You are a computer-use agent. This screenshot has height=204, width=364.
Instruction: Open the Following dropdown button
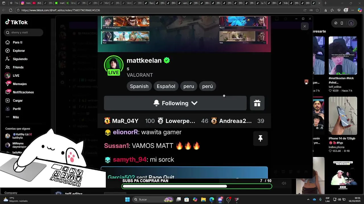pos(175,103)
